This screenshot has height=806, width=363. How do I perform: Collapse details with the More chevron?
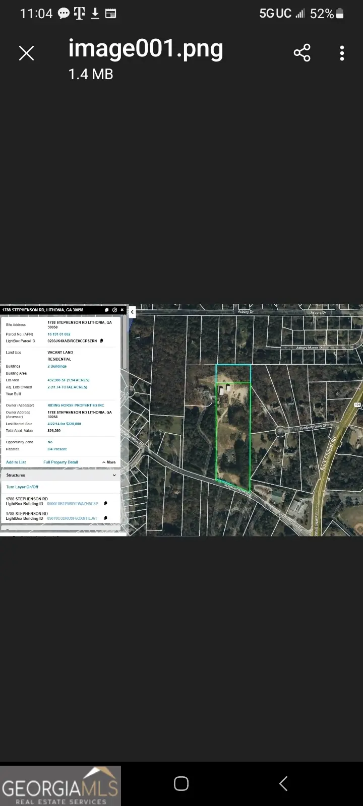(109, 462)
